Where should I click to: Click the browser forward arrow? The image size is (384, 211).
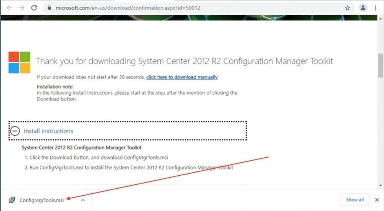click(22, 8)
